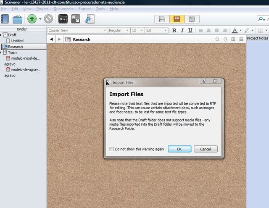Select the Research folder in Binder
This screenshot has width=269, height=208.
point(24,47)
